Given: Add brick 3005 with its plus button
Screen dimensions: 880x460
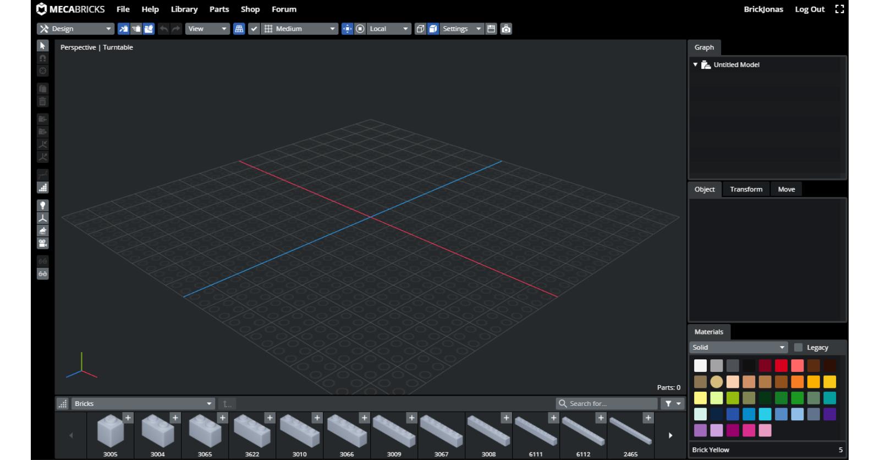Looking at the screenshot, I should tap(128, 418).
